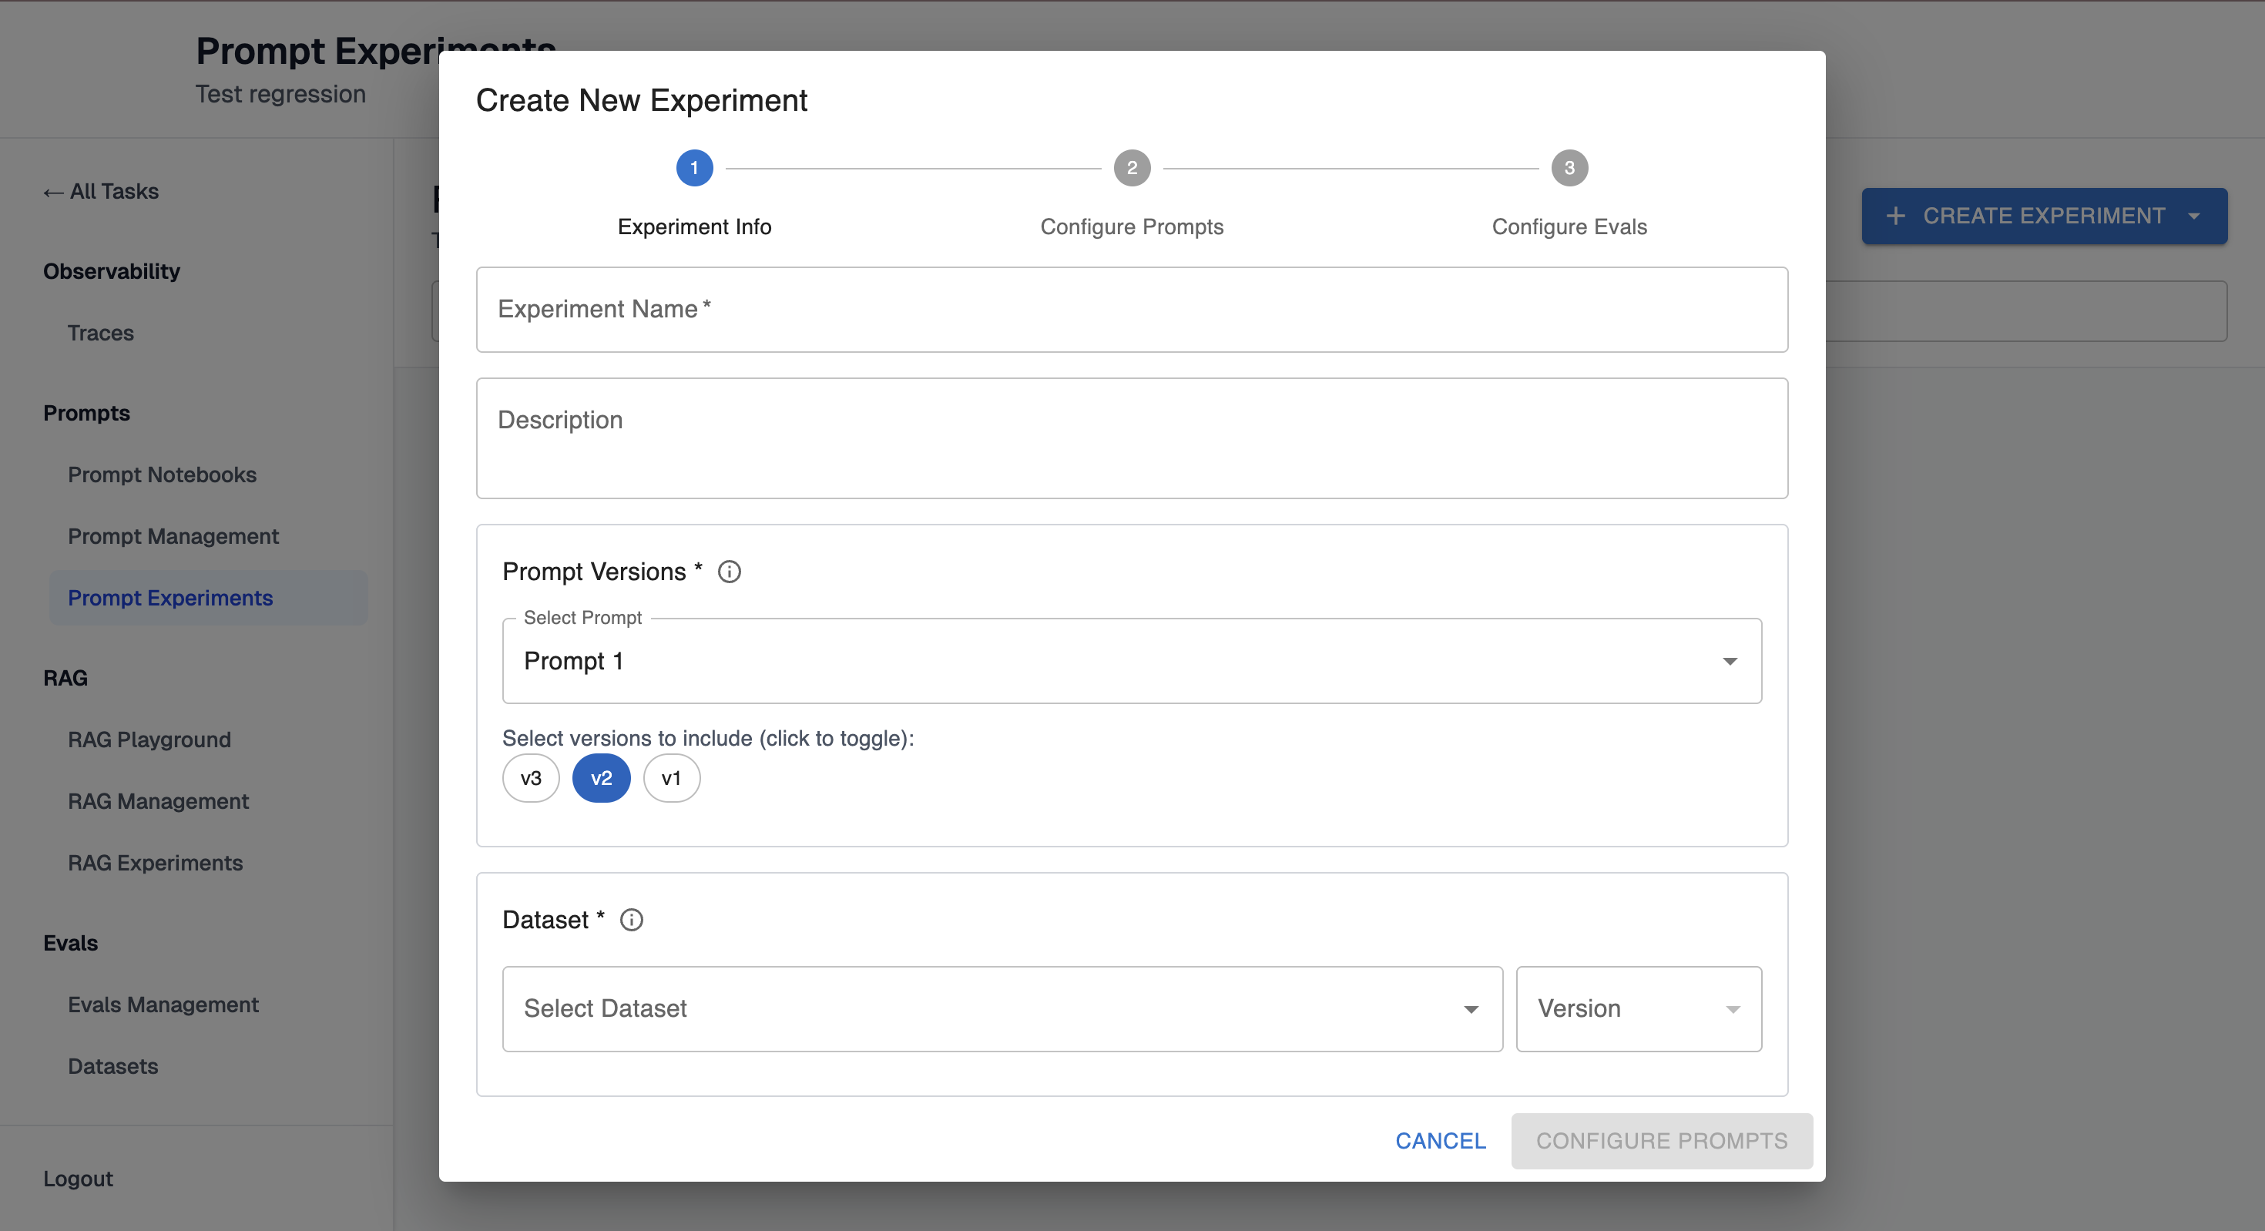Click the Prompt Versions info icon
The height and width of the screenshot is (1231, 2265).
click(729, 572)
